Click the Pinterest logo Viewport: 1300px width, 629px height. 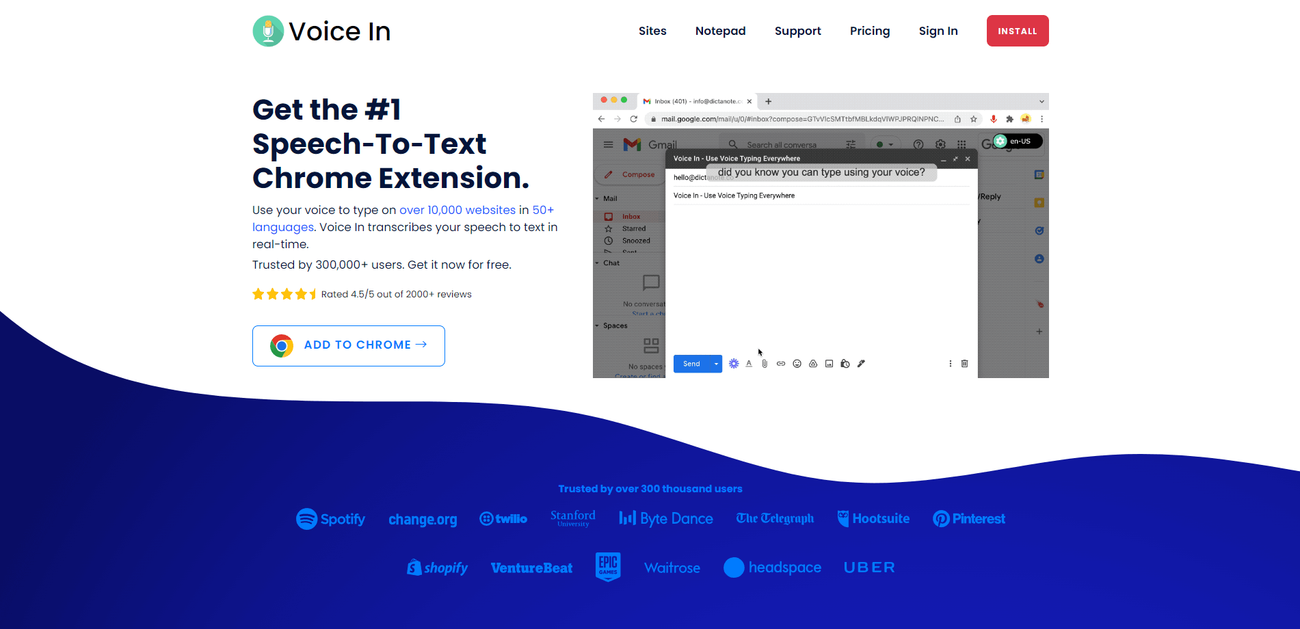[969, 519]
